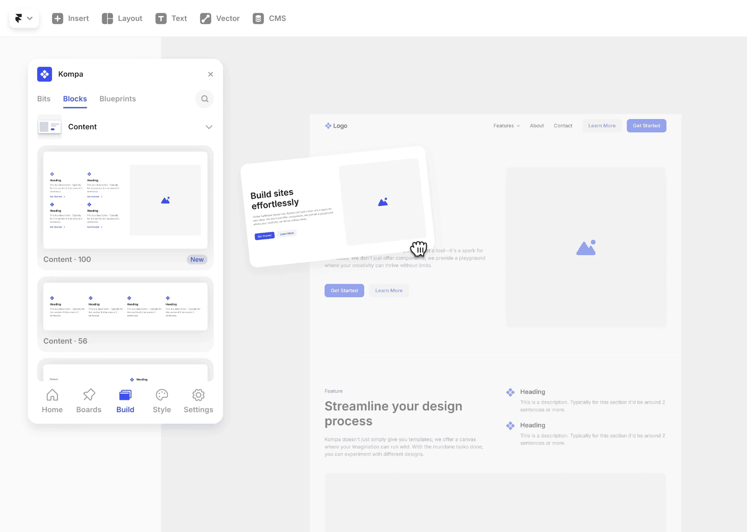Open the CMS panel
Screen dimensions: 747x532
pos(269,18)
